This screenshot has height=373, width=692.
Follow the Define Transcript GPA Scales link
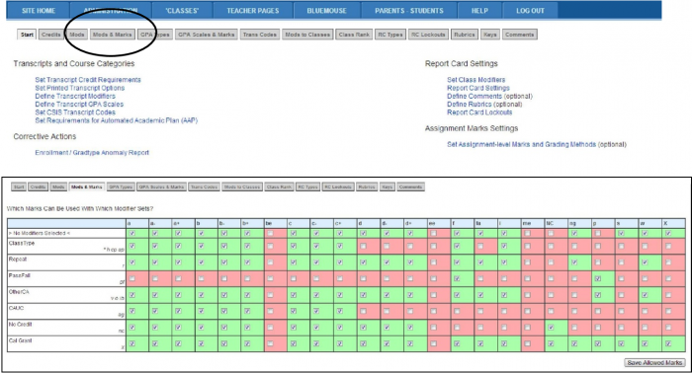tap(79, 104)
